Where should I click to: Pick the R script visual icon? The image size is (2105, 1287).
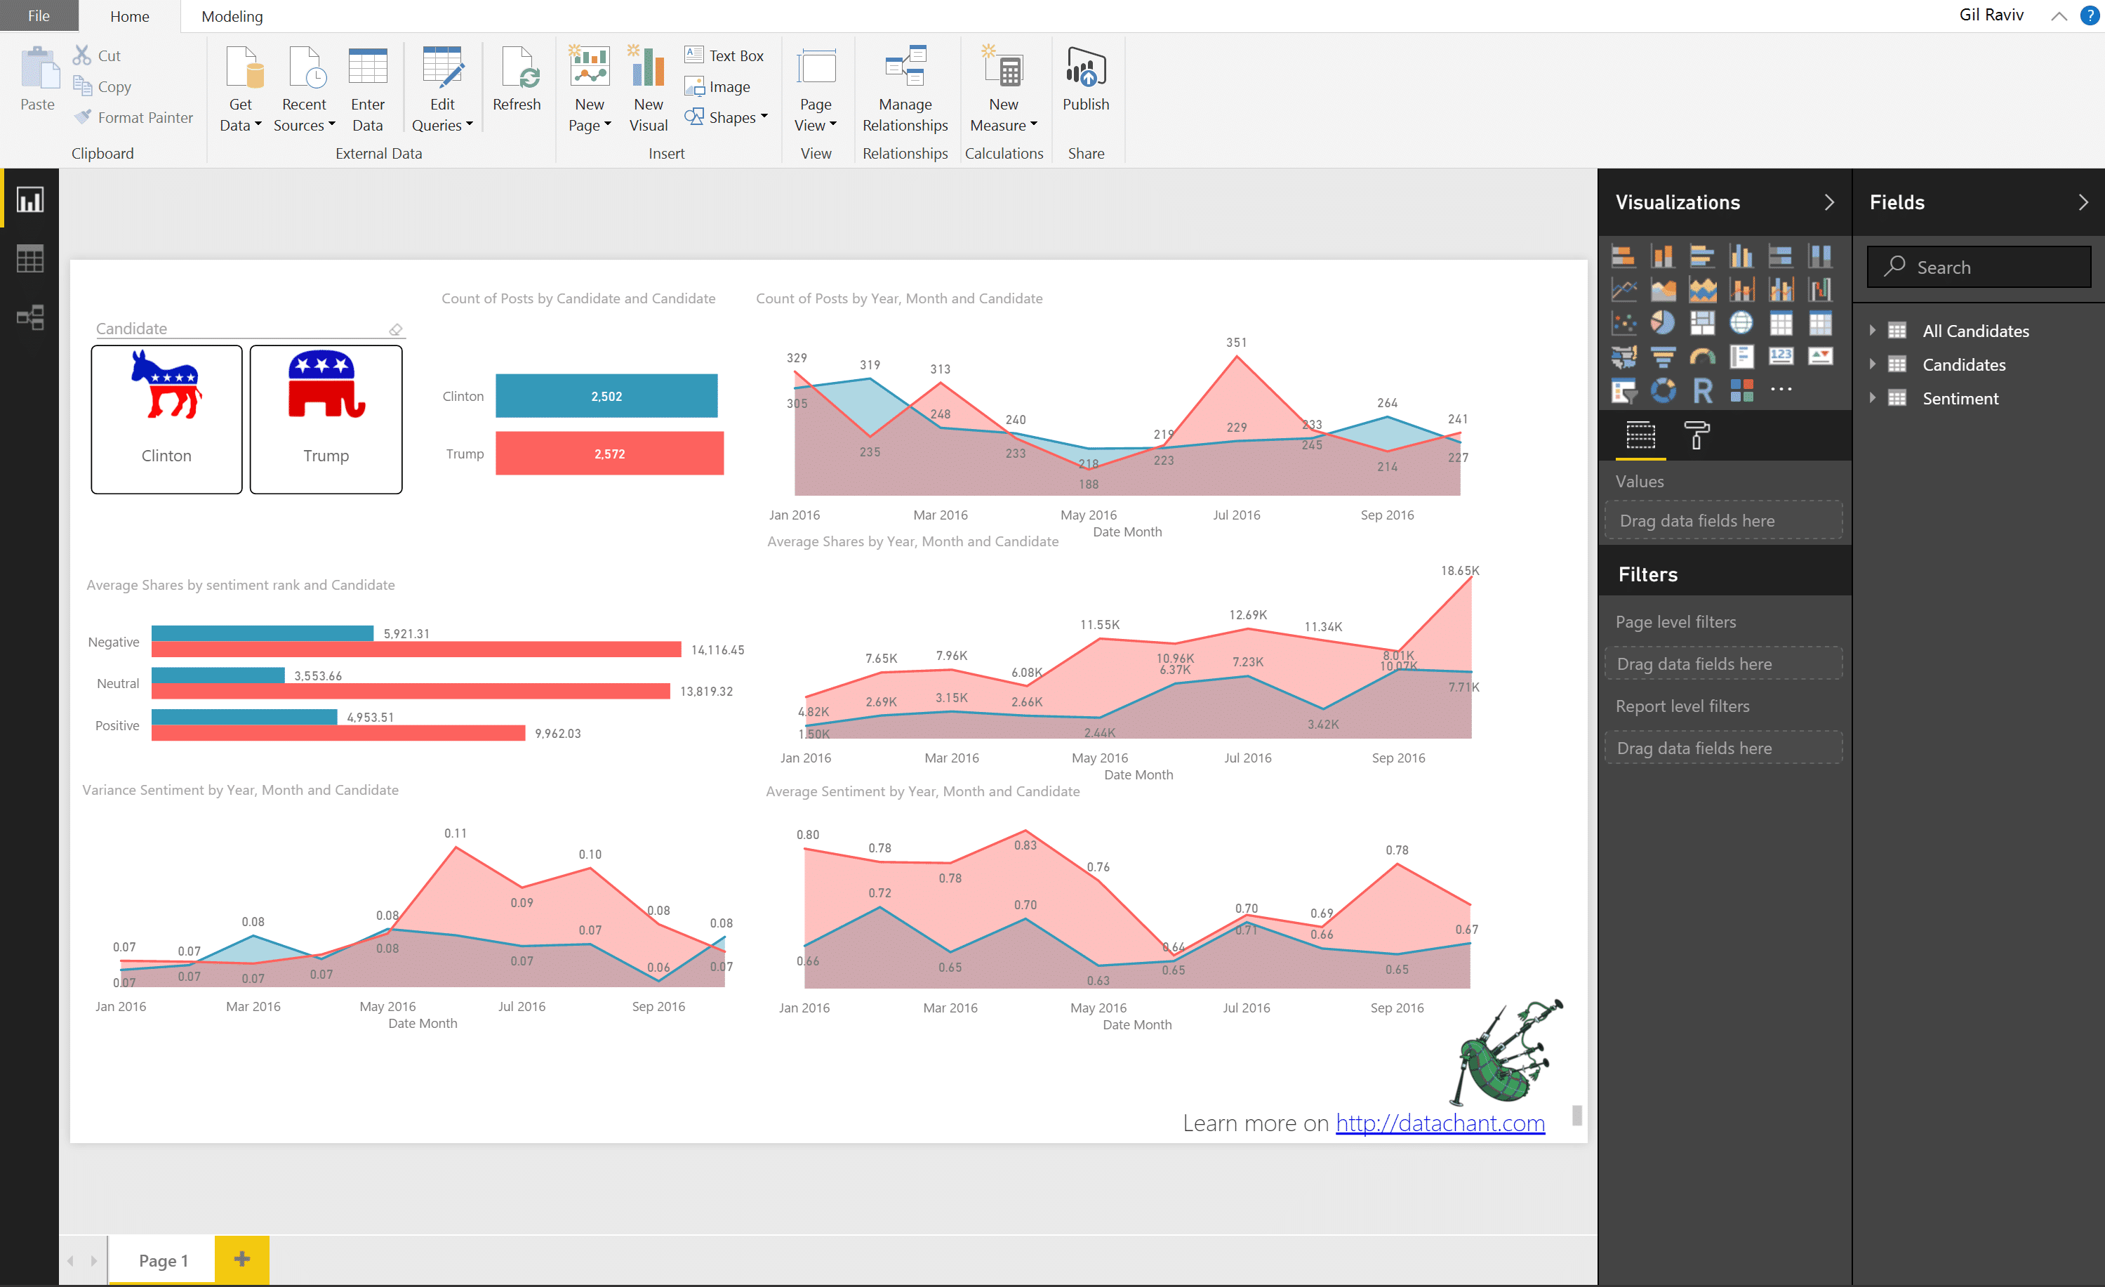pyautogui.click(x=1702, y=390)
